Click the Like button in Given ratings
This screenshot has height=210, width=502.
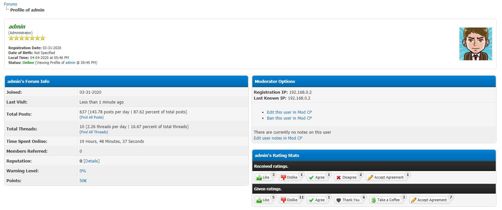point(264,200)
